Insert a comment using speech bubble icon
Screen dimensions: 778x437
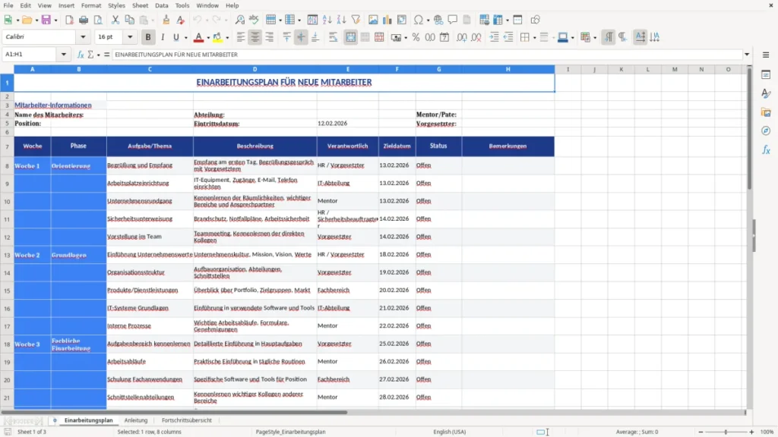coord(453,20)
